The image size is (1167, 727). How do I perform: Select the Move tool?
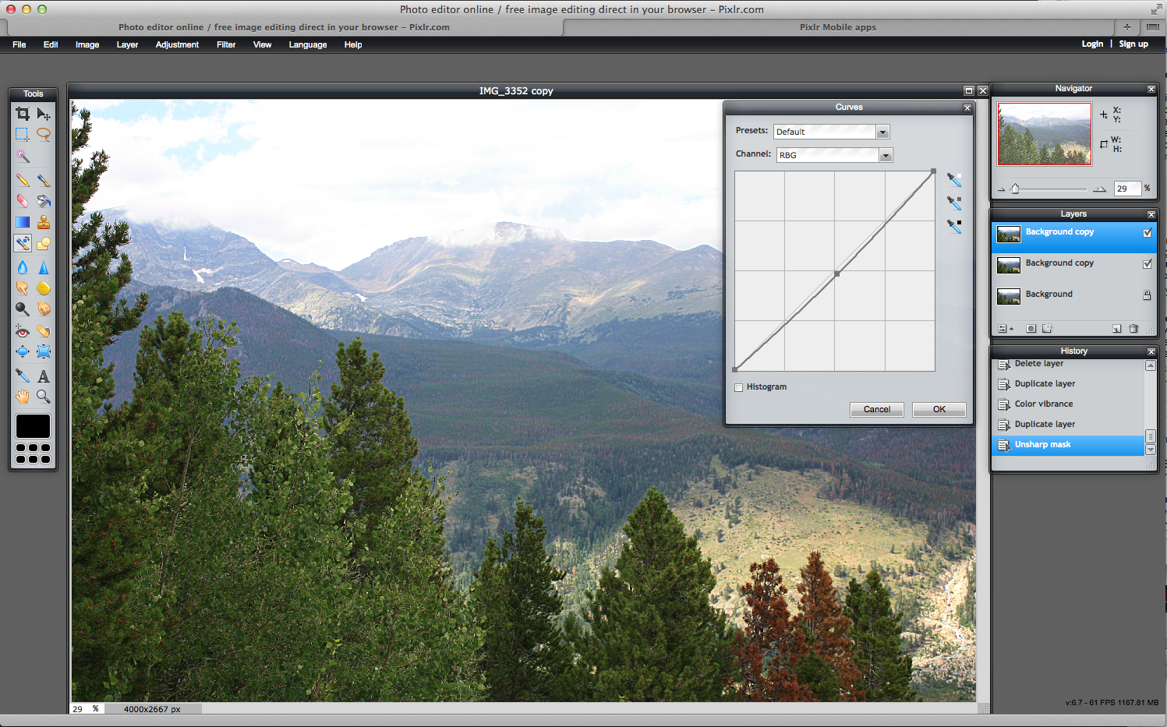tap(44, 114)
